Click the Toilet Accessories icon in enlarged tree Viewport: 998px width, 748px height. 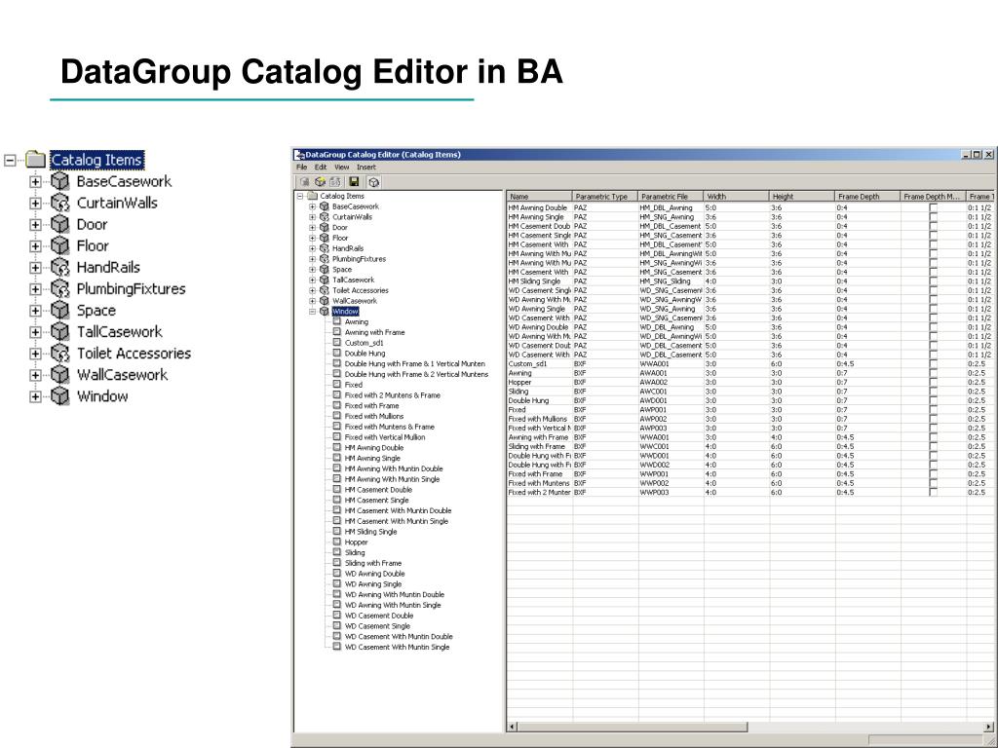(59, 353)
